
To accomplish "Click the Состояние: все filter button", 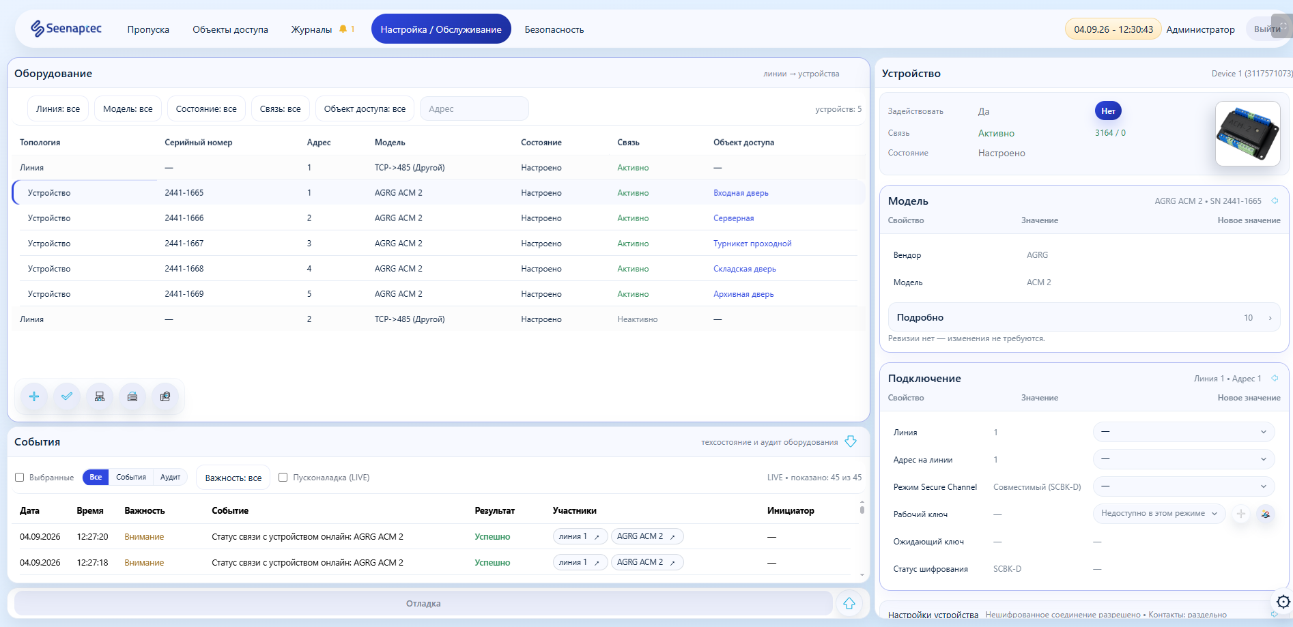I will click(x=206, y=108).
